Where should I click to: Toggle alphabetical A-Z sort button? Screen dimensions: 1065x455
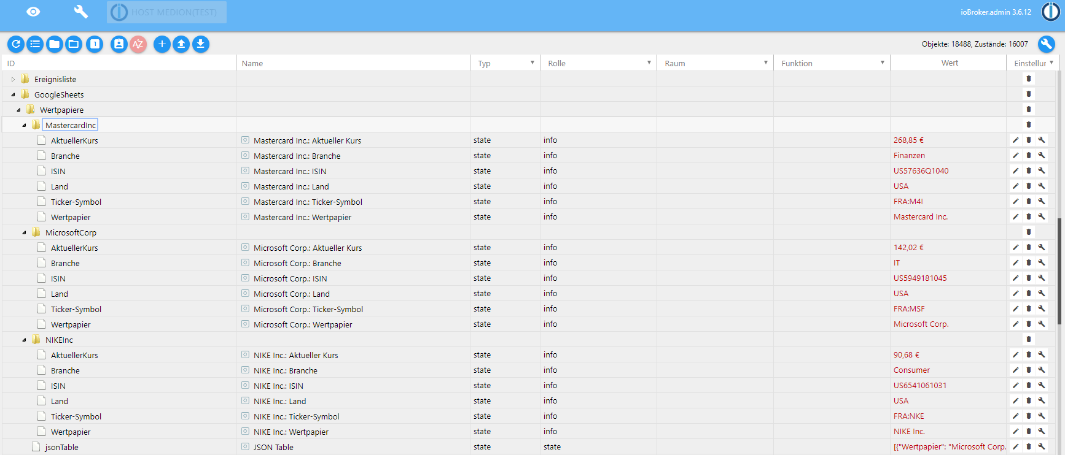tap(138, 44)
